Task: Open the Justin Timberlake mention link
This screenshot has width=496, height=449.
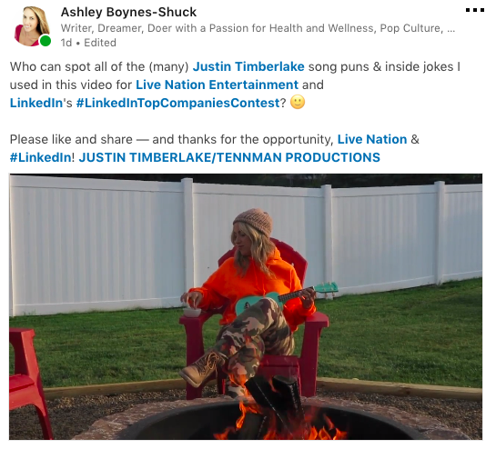Action: coord(248,66)
